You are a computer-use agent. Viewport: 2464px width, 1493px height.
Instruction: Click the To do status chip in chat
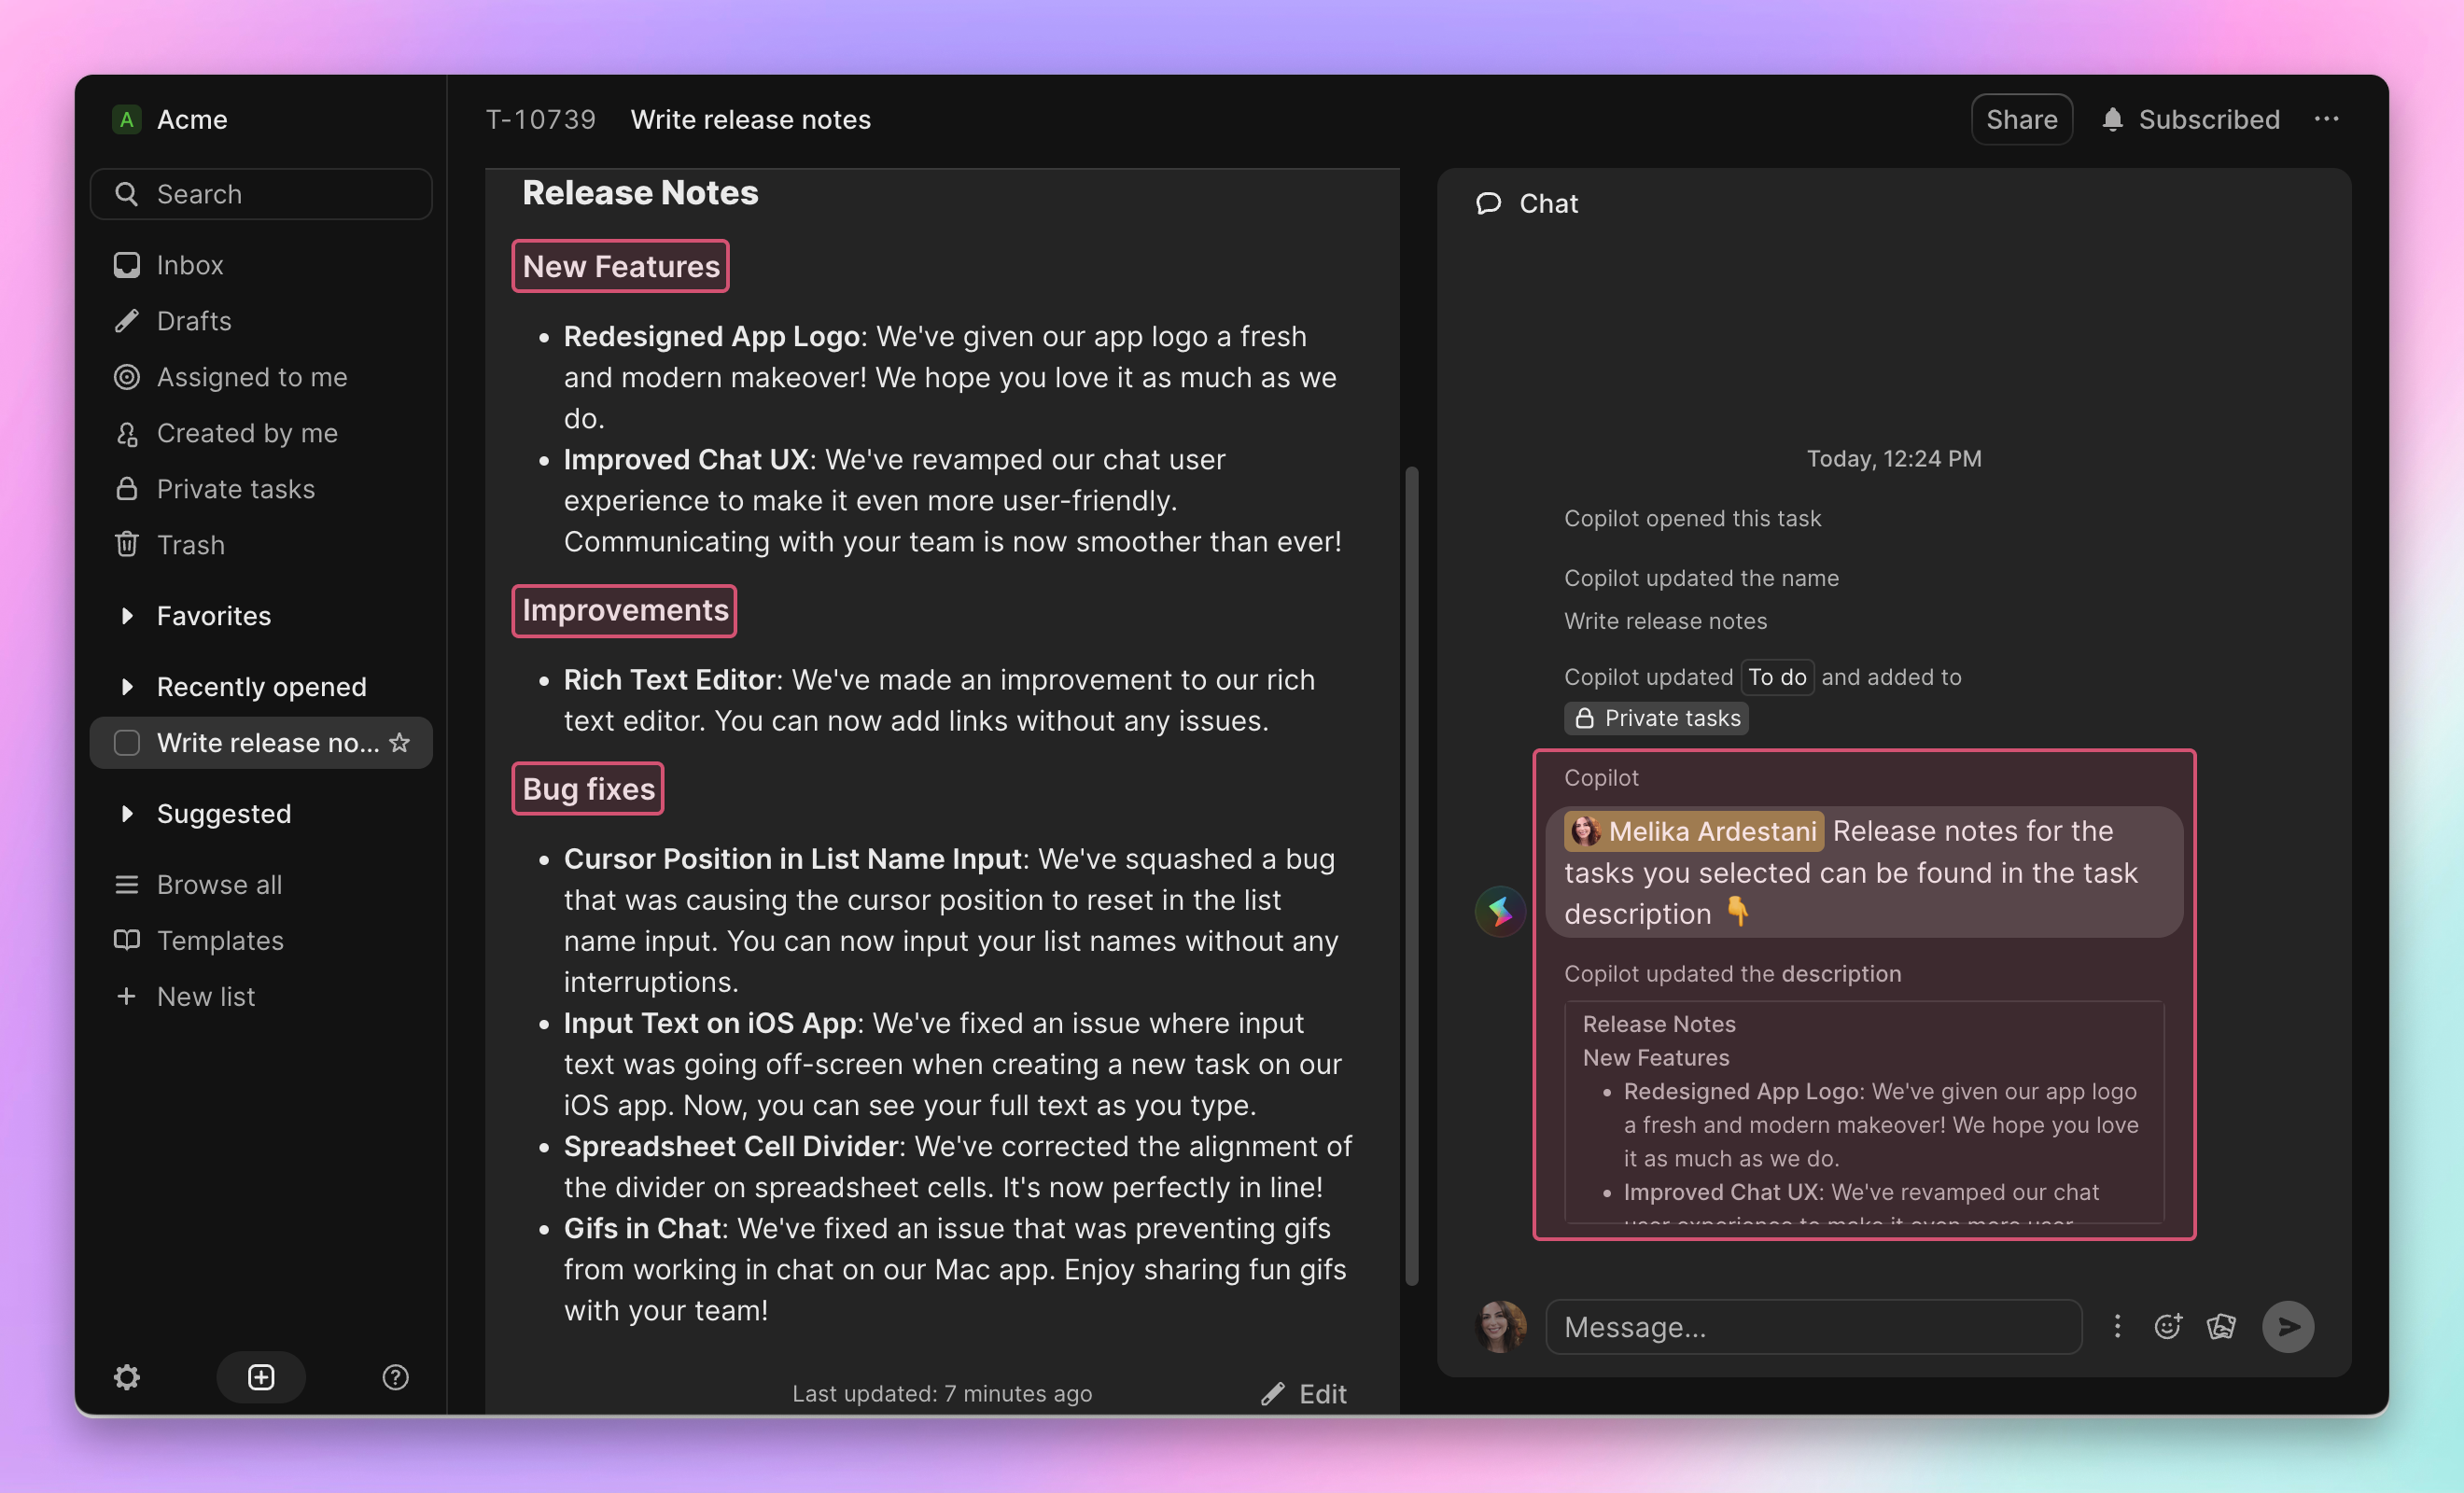(x=1777, y=677)
